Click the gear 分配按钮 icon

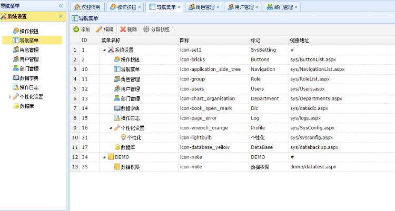point(146,29)
